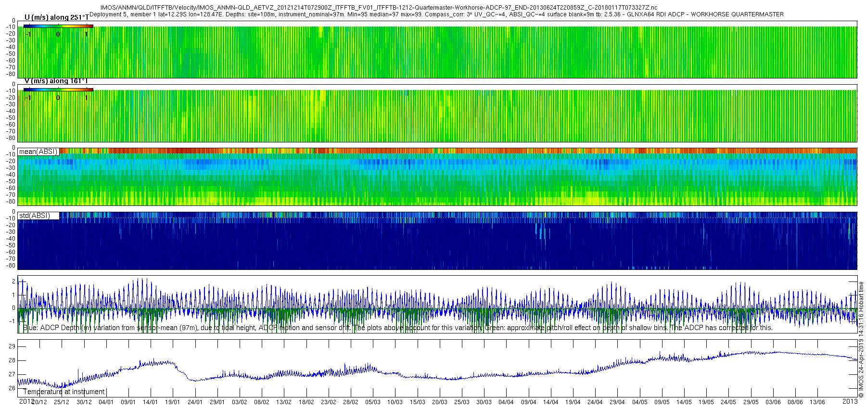Click the 13/06 date tick label
The image size is (866, 409).
pos(817,402)
